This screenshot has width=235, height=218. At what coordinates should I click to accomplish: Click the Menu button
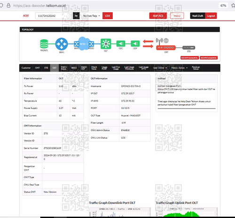pos(177,16)
